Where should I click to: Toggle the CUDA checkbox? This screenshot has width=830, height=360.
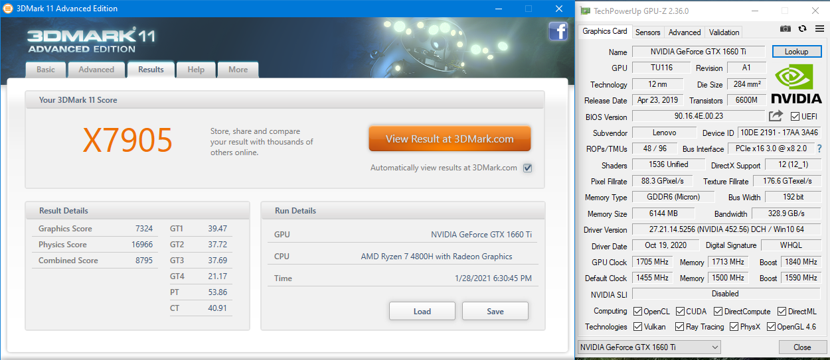click(x=680, y=312)
